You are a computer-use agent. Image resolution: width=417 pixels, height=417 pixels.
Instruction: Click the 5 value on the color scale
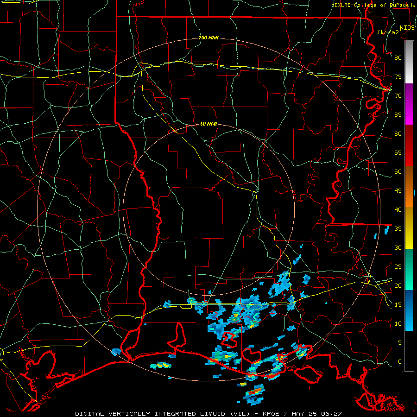tap(400, 343)
